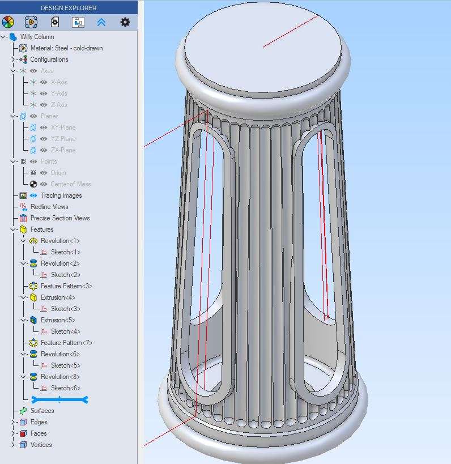Expand the Edges node

click(x=13, y=422)
